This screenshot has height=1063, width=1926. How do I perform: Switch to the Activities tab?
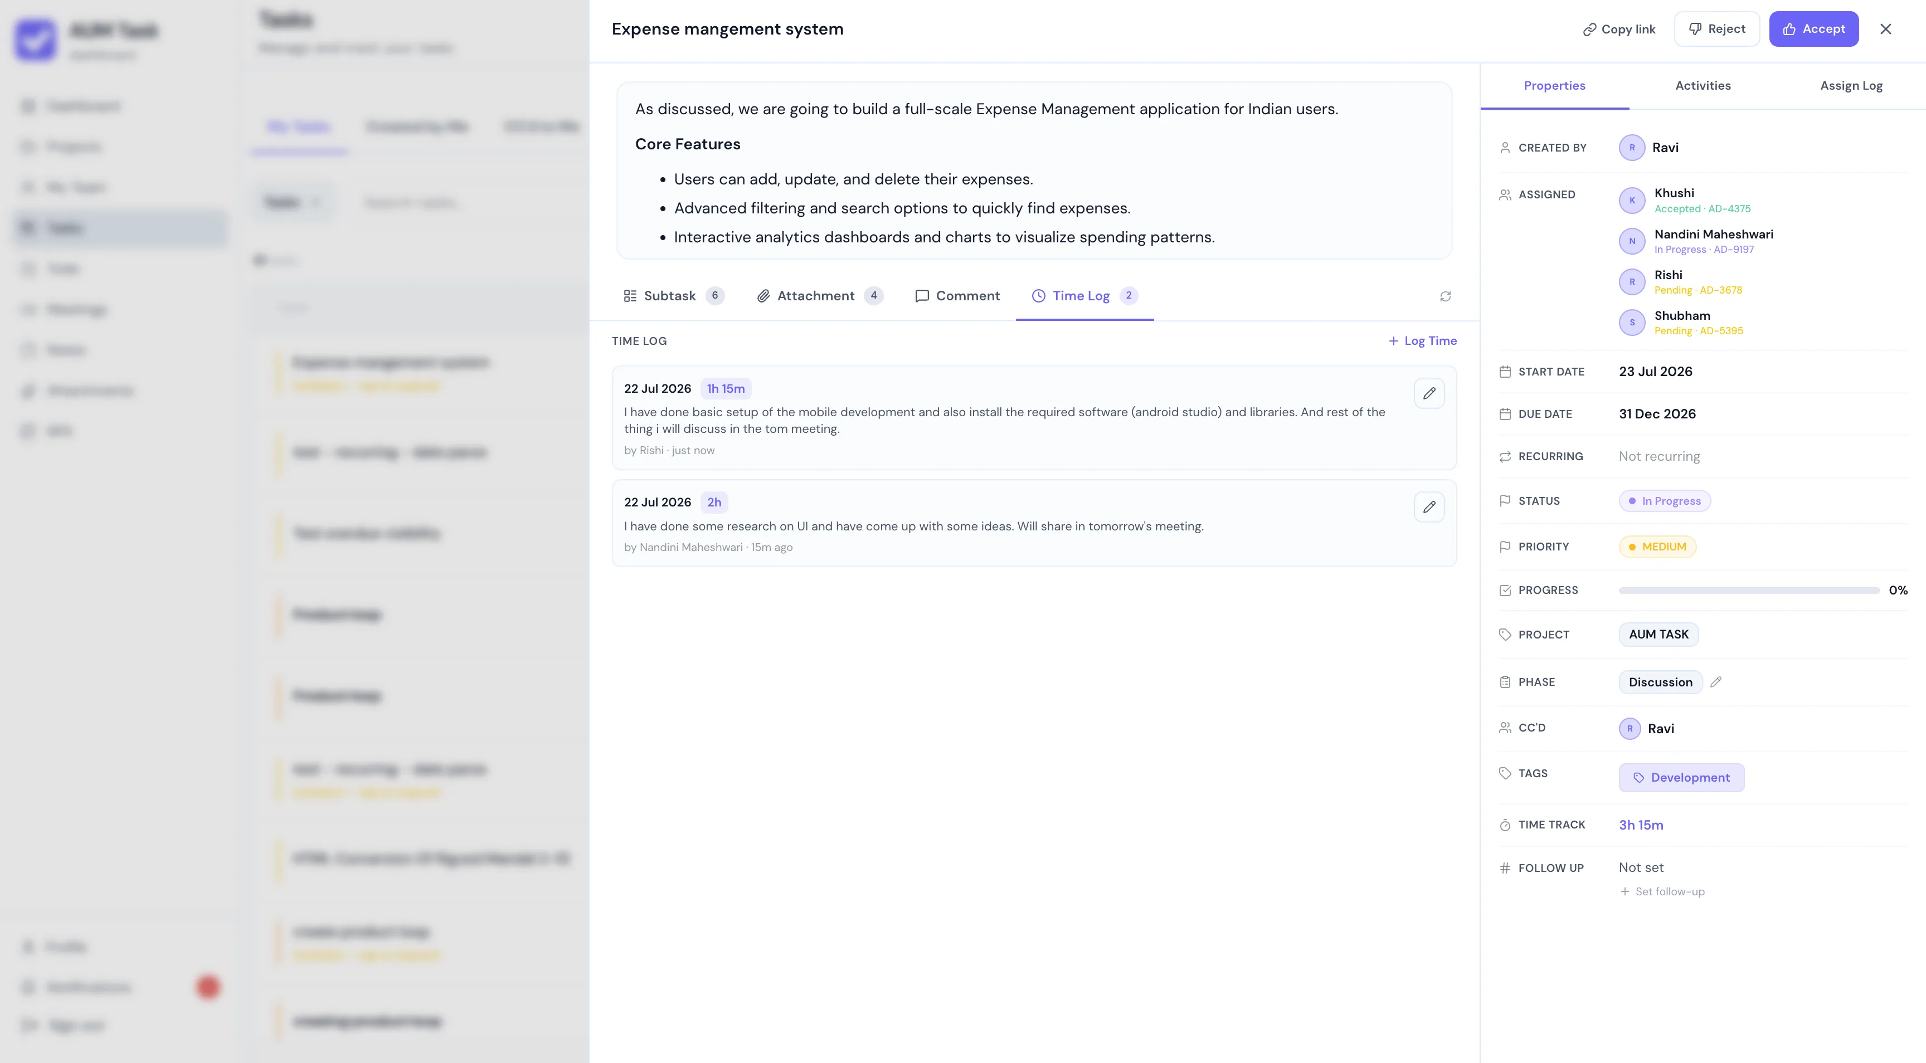click(x=1703, y=85)
